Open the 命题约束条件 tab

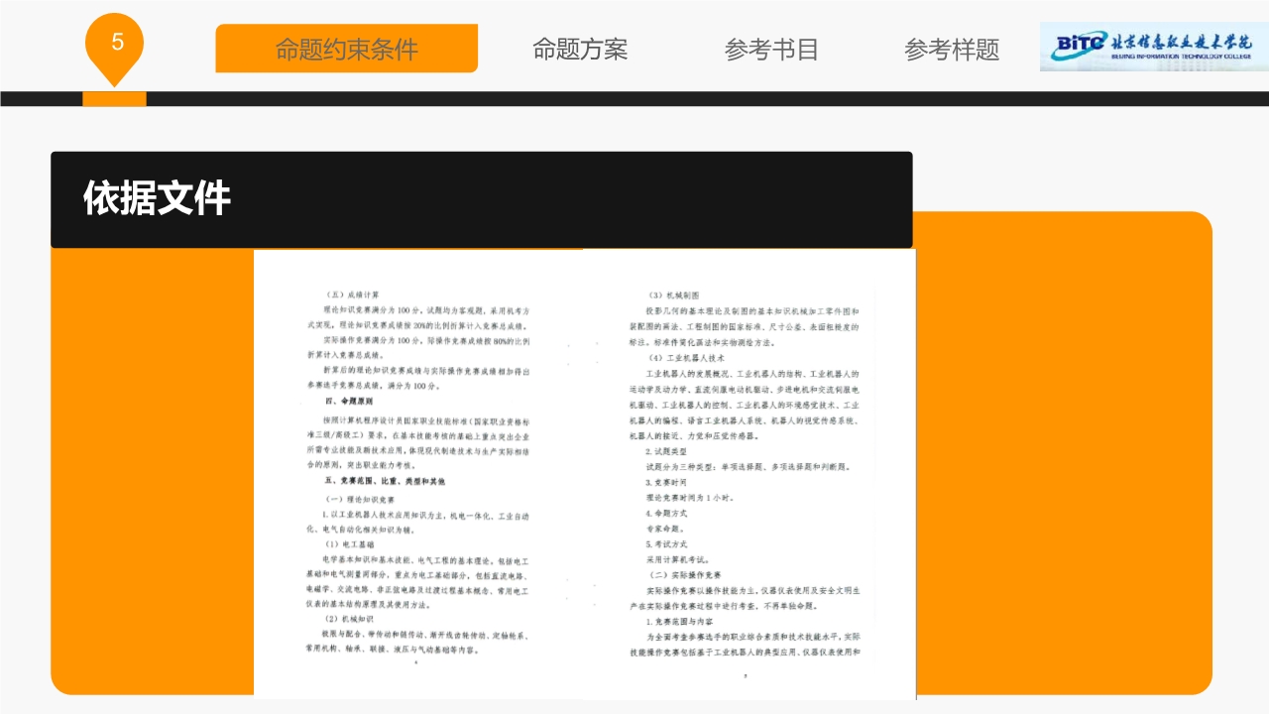[x=346, y=49]
